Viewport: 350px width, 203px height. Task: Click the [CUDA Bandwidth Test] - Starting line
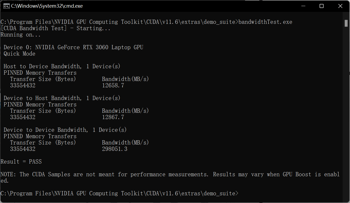(56, 28)
